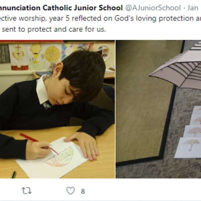Screen dimensions: 201x201
Task: Click the like count number 8
Action: point(83,191)
